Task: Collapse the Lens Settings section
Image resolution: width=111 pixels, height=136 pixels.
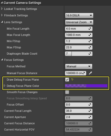Action: point(2,22)
